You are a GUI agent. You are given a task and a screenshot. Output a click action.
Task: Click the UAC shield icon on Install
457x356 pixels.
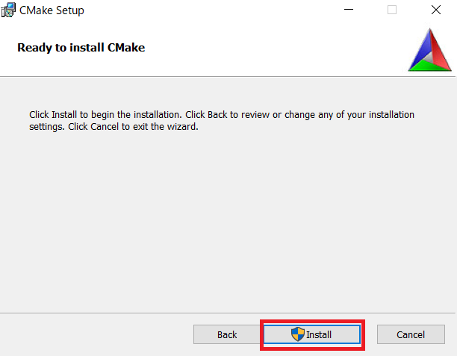pos(297,334)
